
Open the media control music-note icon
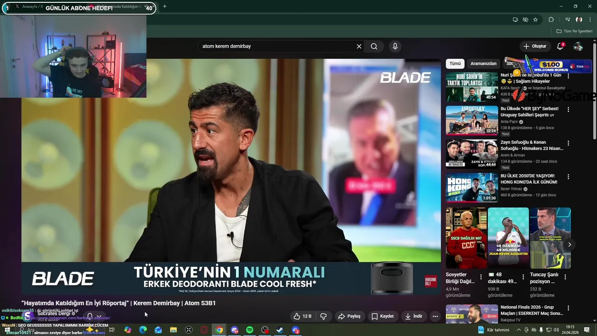(x=568, y=20)
